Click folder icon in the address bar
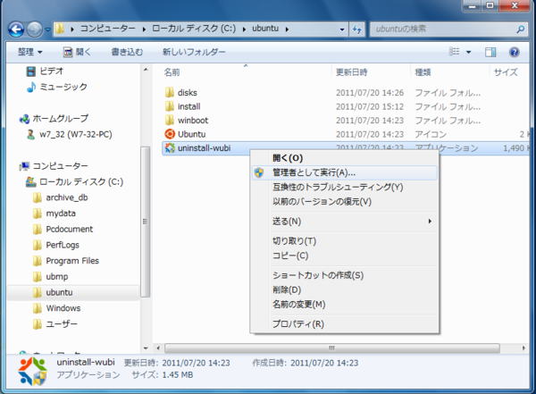The height and width of the screenshot is (394, 536). [x=60, y=29]
